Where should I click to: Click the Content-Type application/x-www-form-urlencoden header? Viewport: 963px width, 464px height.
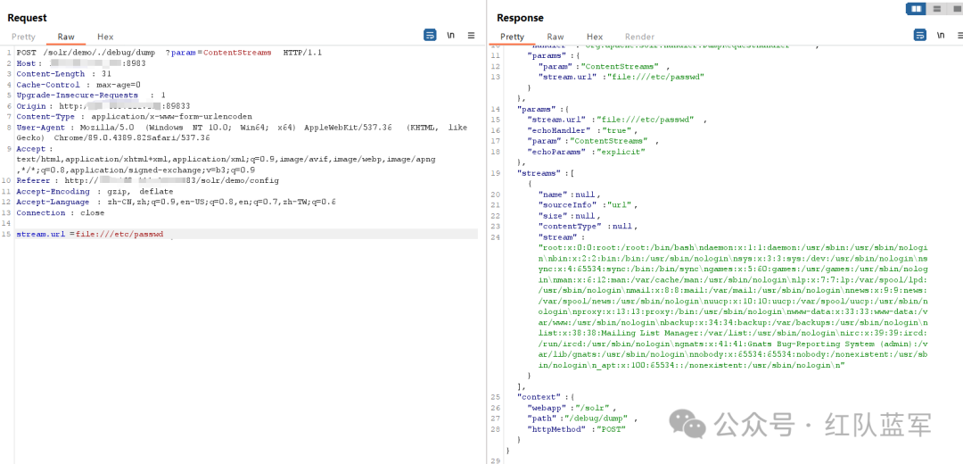(x=134, y=117)
